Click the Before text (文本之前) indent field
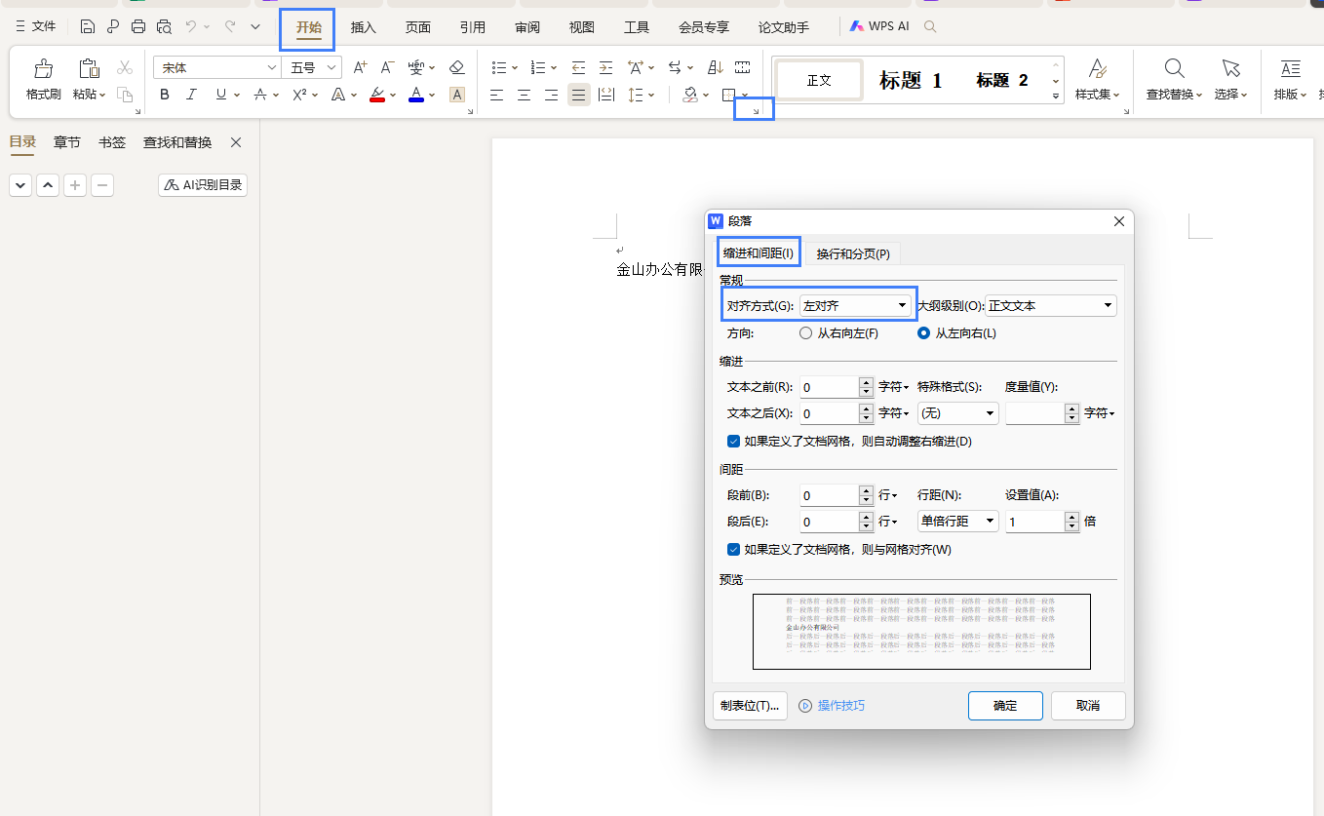 (830, 387)
